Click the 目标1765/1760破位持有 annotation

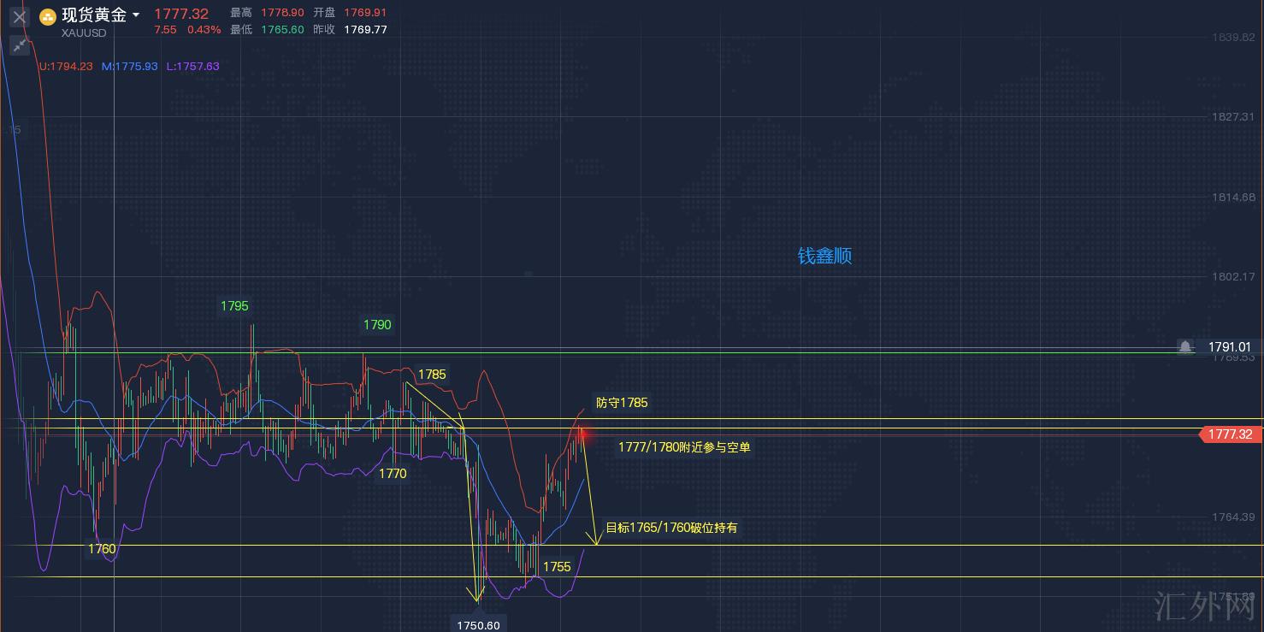[671, 528]
